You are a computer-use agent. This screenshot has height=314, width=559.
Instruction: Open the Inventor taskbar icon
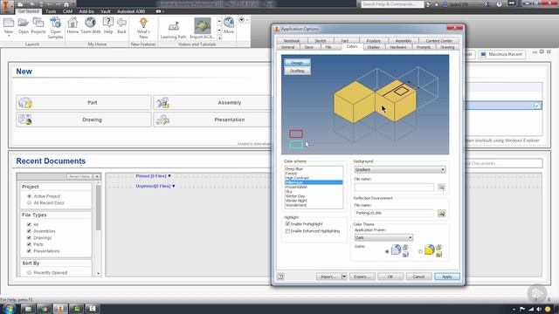pos(60,308)
